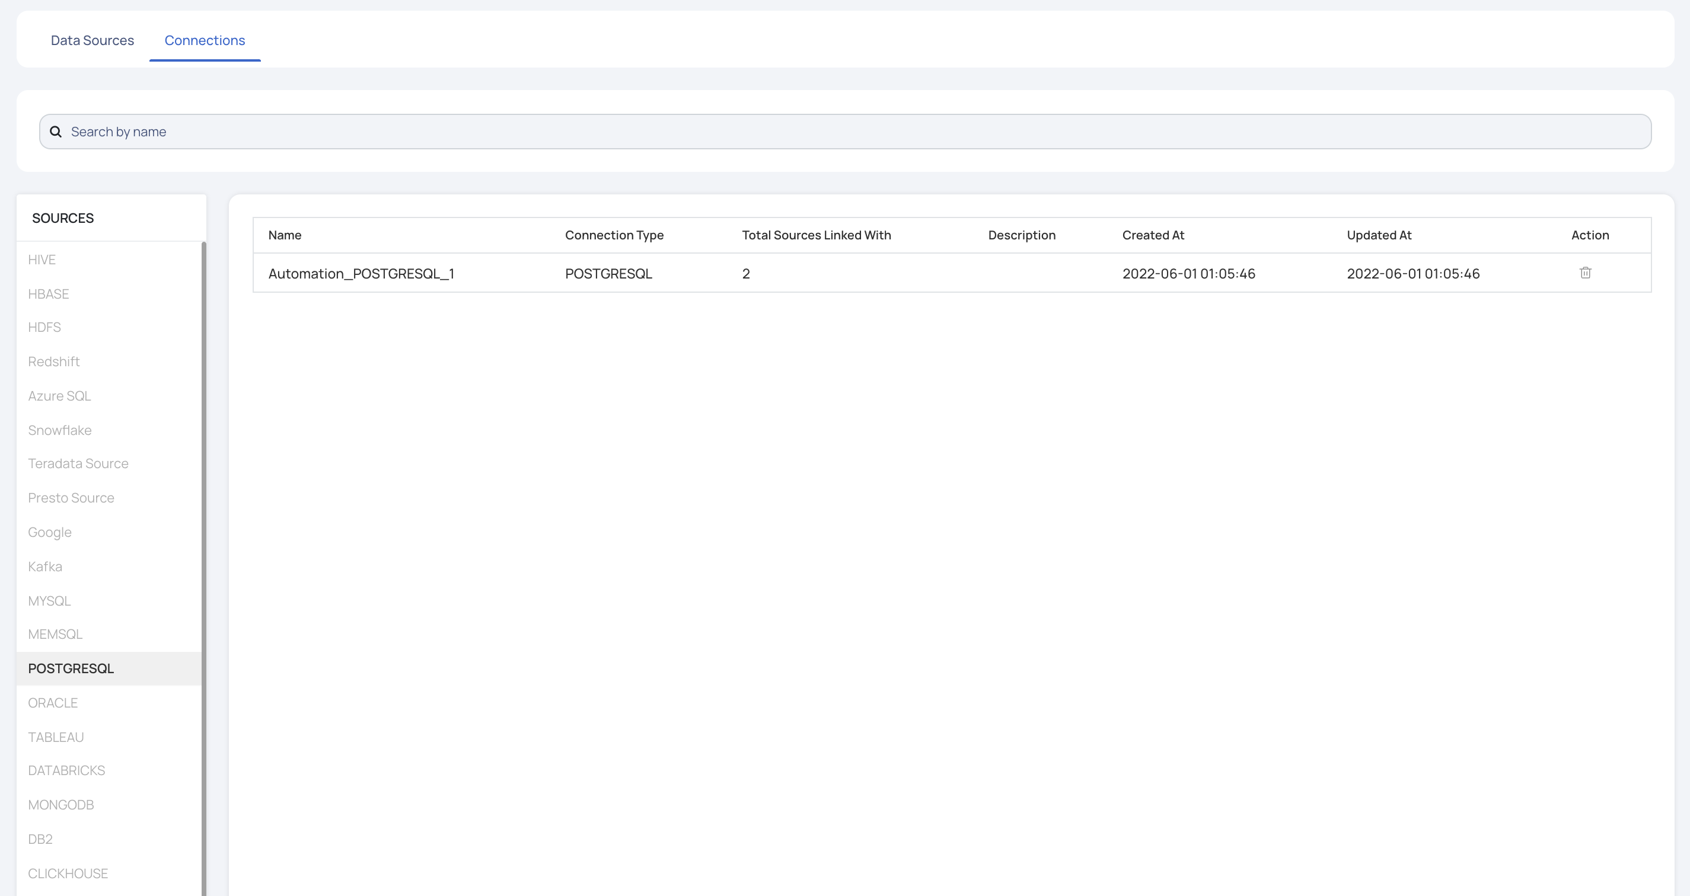Switch to the Data Sources tab
Viewport: 1690px width, 896px height.
(x=92, y=41)
